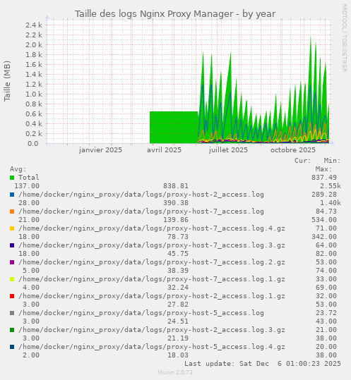Click the average value 390.38
This screenshot has width=351, height=380.
point(176,203)
